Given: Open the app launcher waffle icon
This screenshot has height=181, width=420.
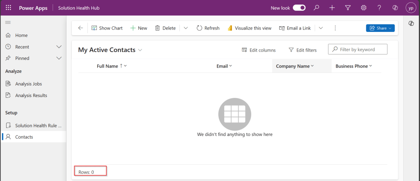Looking at the screenshot, I should pos(8,8).
